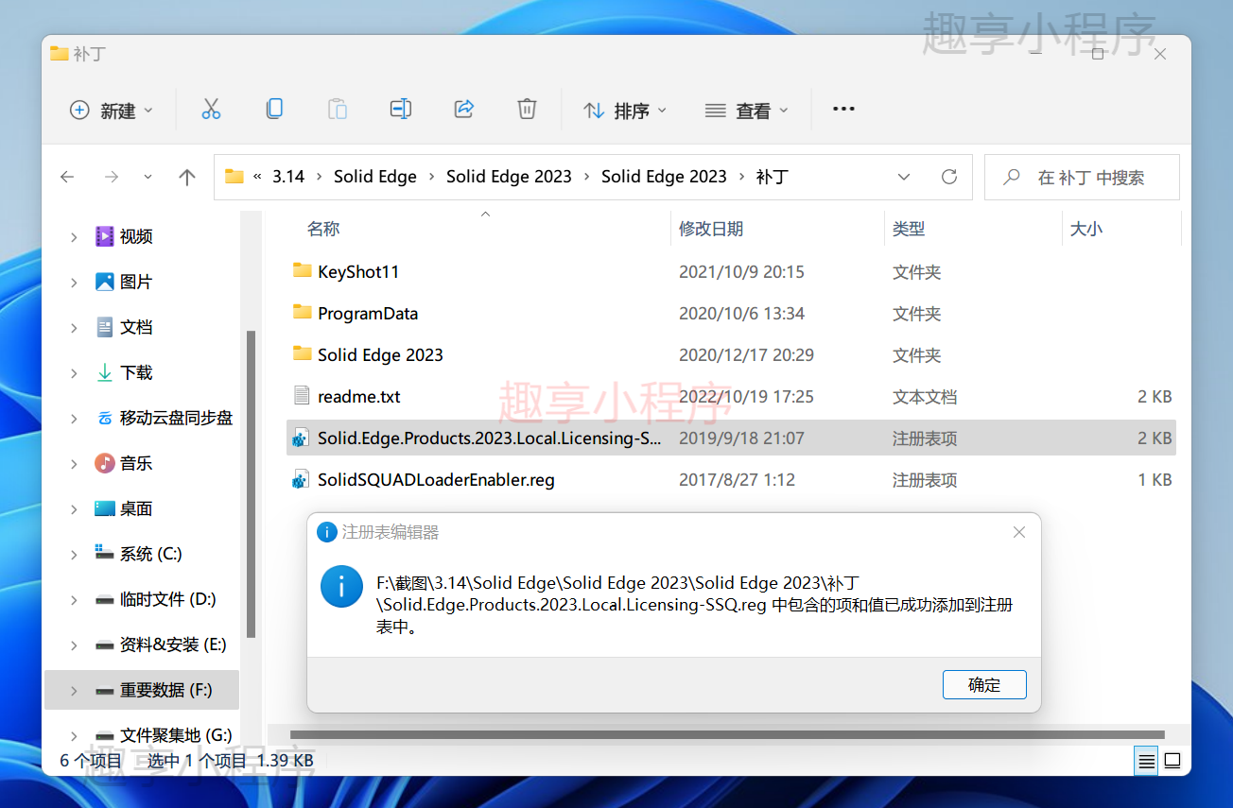
Task: Click 补丁 in the breadcrumb path
Action: 772,177
